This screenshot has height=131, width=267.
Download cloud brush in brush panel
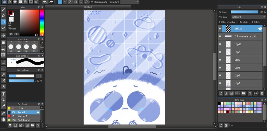10,125
